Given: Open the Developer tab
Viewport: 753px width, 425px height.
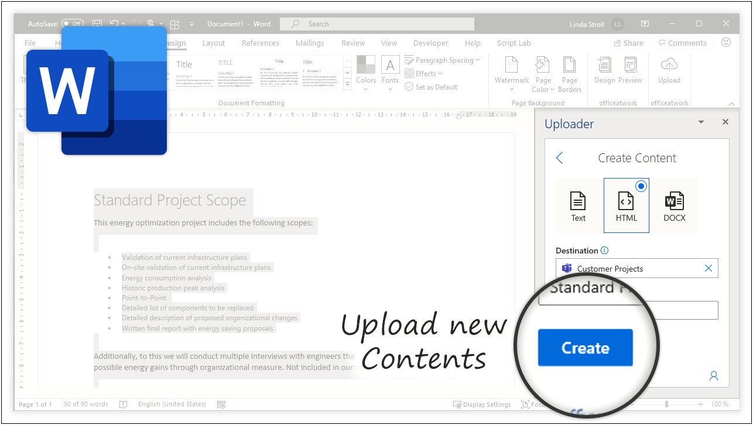Looking at the screenshot, I should pos(432,43).
